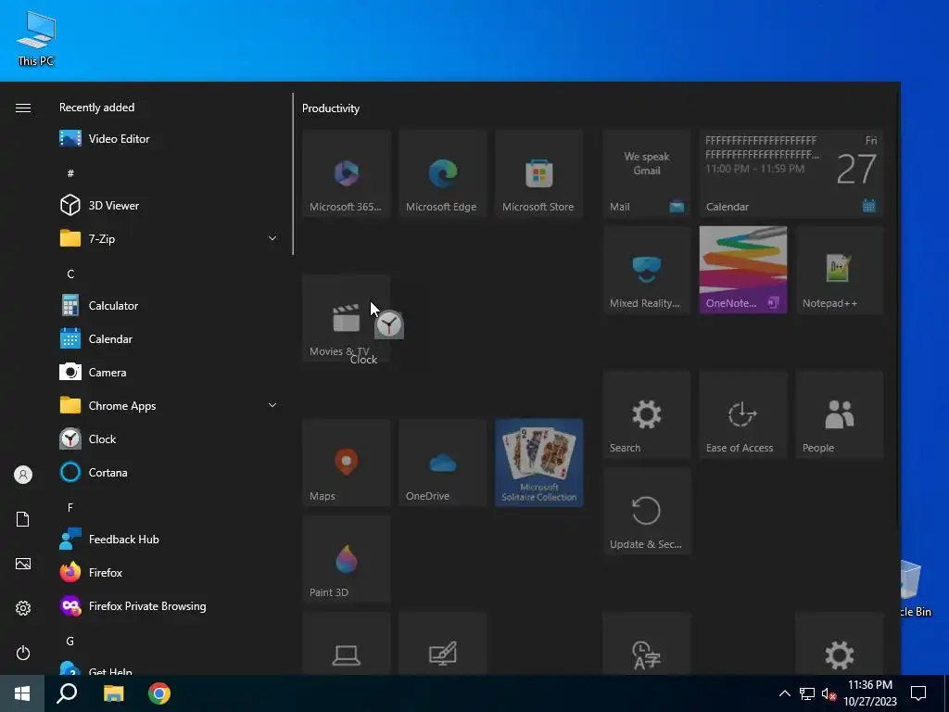The height and width of the screenshot is (712, 949).
Task: Open Feedback Hub from the app list
Action: point(170,539)
